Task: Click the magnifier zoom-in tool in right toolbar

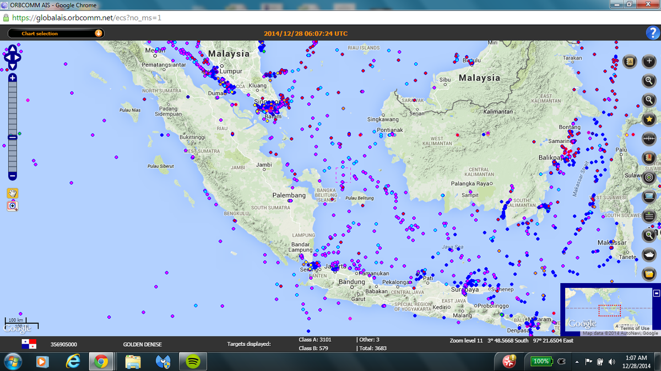Action: [x=649, y=81]
